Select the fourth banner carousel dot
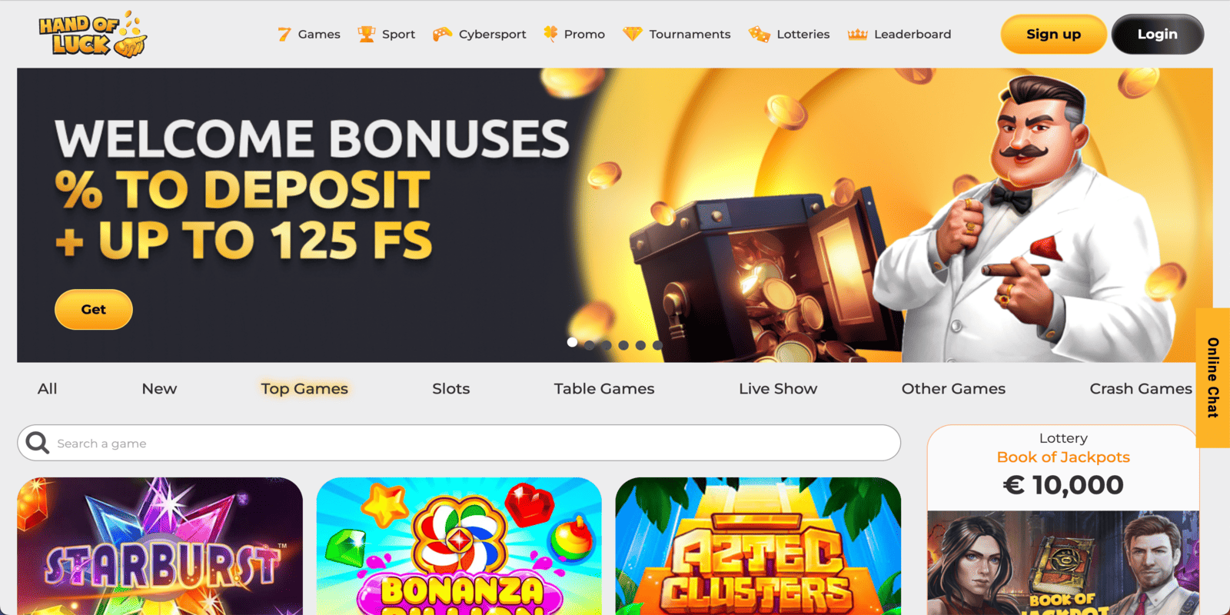Screen dimensions: 1230x615 (x=623, y=345)
